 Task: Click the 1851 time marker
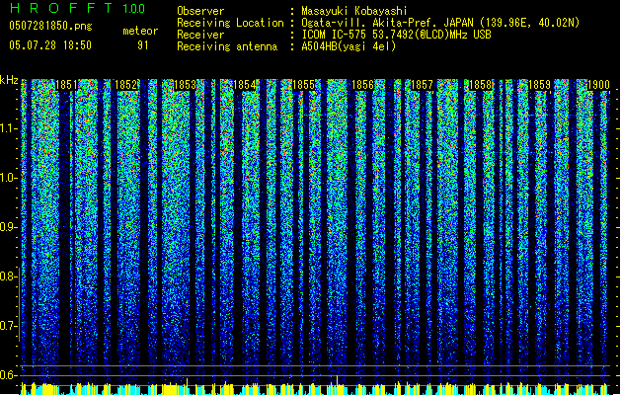tap(66, 85)
